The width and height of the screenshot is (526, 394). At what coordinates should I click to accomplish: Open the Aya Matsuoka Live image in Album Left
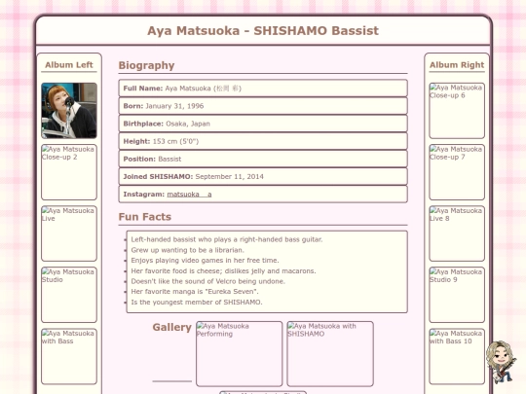pyautogui.click(x=69, y=233)
